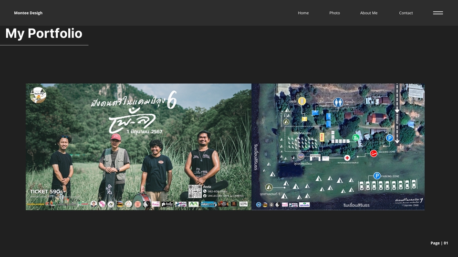The height and width of the screenshot is (257, 458).
Task: Open the hamburger menu icon
Action: point(437,13)
